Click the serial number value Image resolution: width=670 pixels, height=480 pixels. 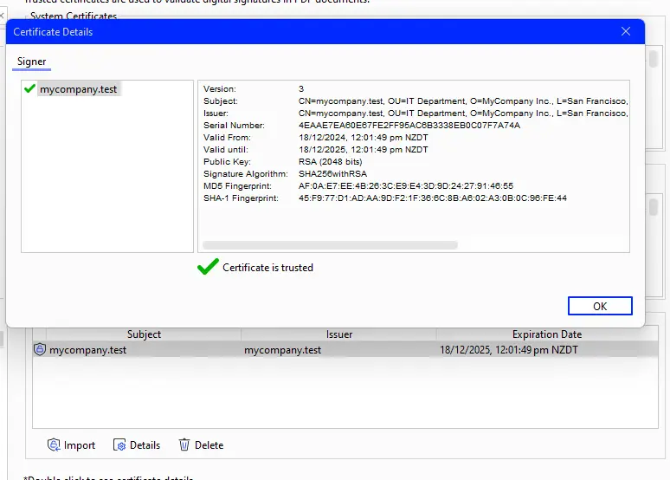point(409,126)
